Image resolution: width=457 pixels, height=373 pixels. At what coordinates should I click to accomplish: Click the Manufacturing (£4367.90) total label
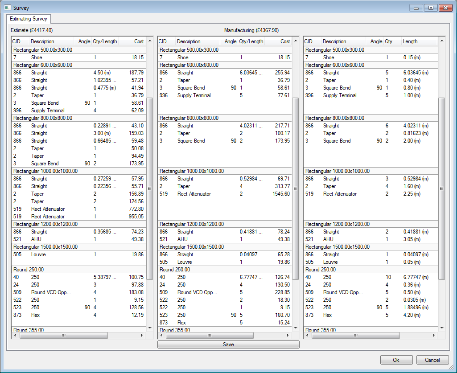tap(251, 30)
